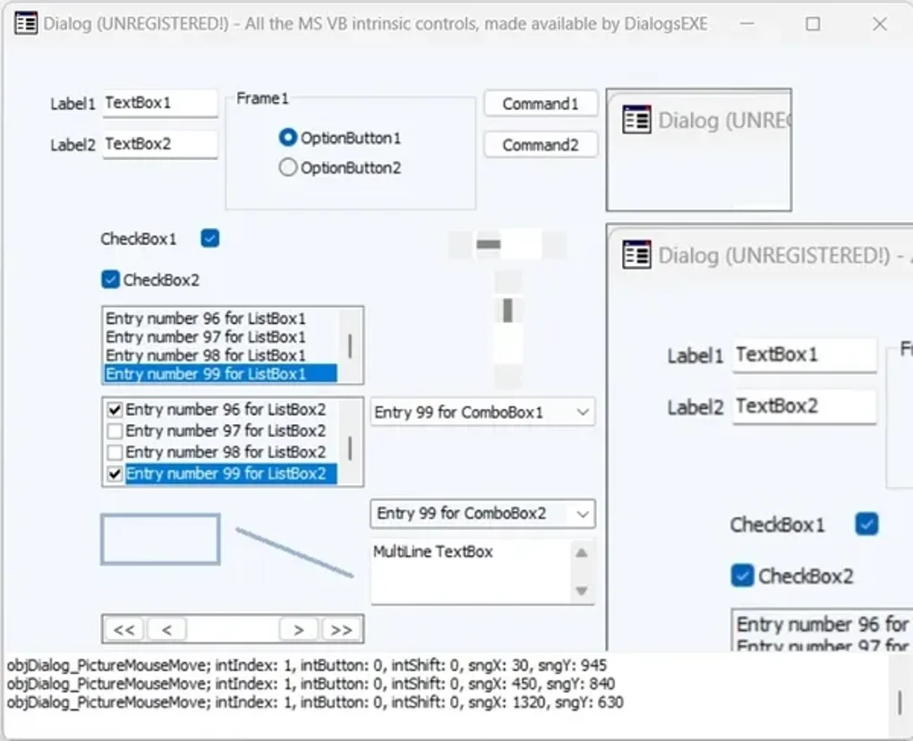
Task: Toggle CheckBox1 checkbox
Action: click(x=209, y=238)
